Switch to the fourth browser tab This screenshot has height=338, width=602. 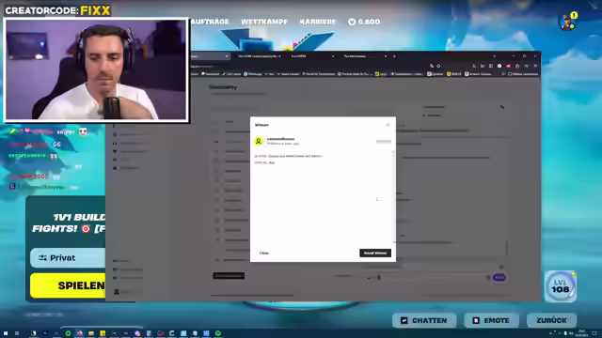coord(364,56)
